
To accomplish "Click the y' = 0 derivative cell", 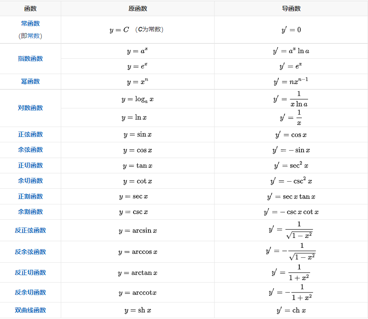I will pos(291,30).
